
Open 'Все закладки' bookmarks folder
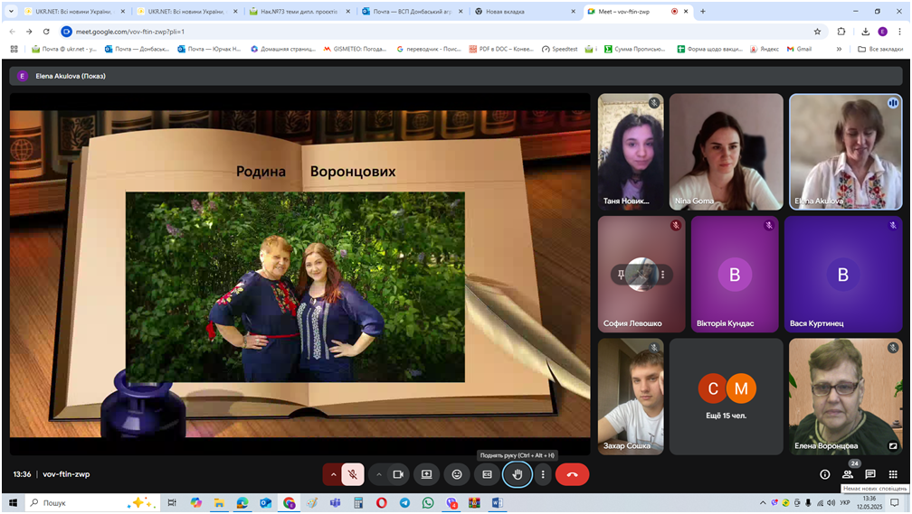[880, 49]
